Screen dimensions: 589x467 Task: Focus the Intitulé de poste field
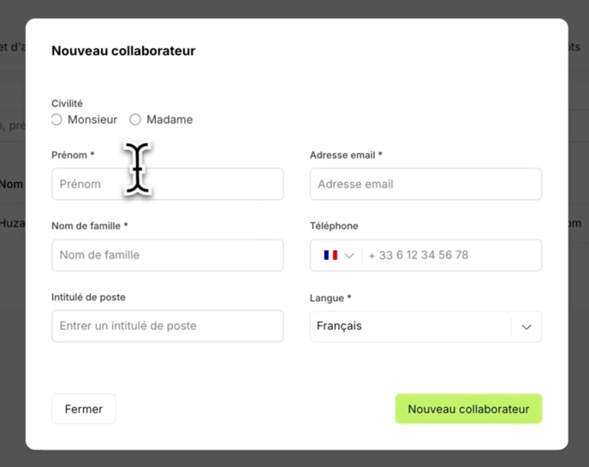click(x=168, y=326)
